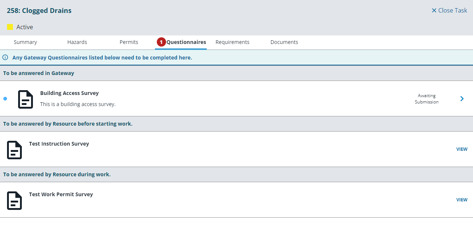Switch to the Summary tab
The width and height of the screenshot is (473, 228).
[25, 42]
